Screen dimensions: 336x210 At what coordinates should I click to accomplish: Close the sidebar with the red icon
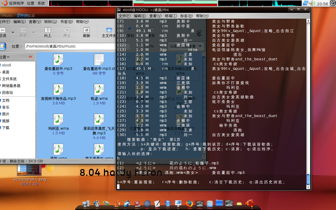point(30,57)
